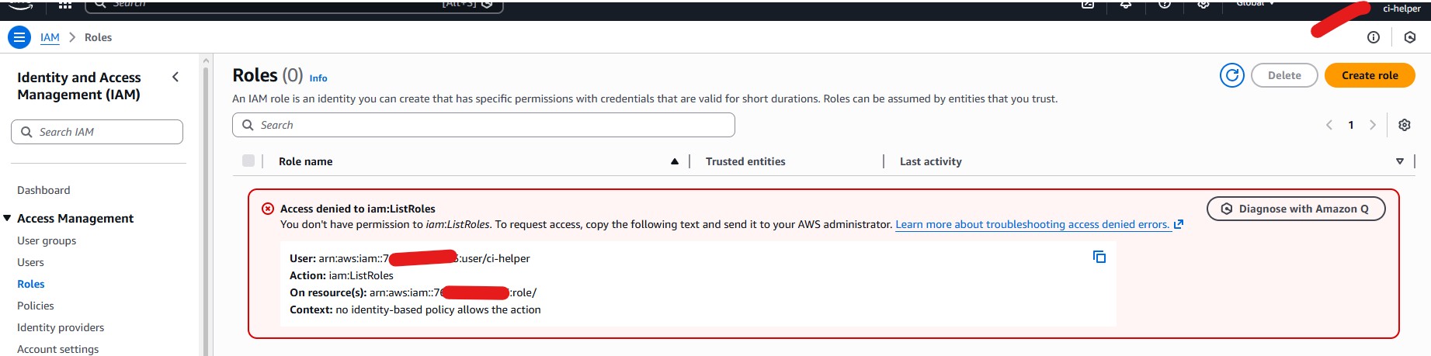Image resolution: width=1431 pixels, height=356 pixels.
Task: Copy the access denied error text
Action: click(1099, 257)
